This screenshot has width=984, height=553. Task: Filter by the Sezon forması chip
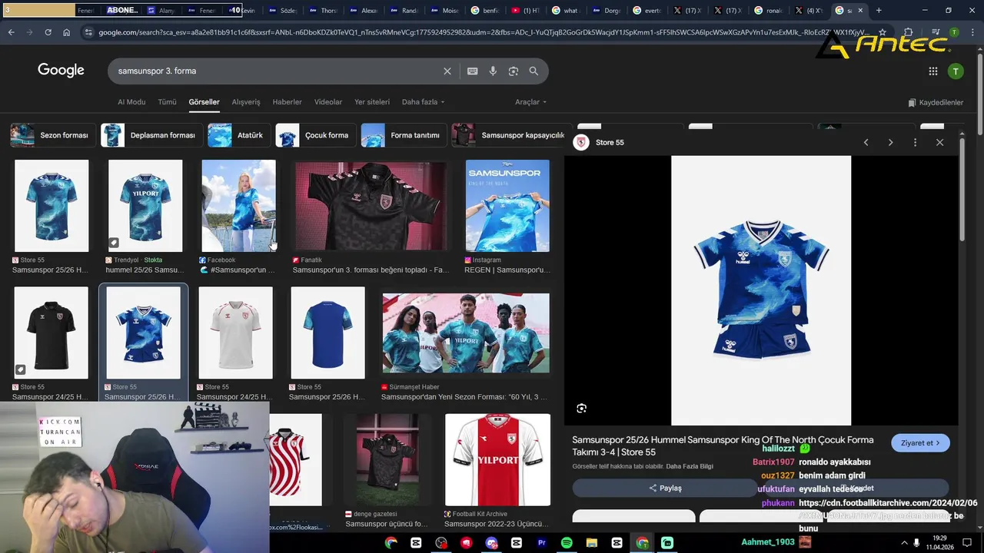coord(53,135)
